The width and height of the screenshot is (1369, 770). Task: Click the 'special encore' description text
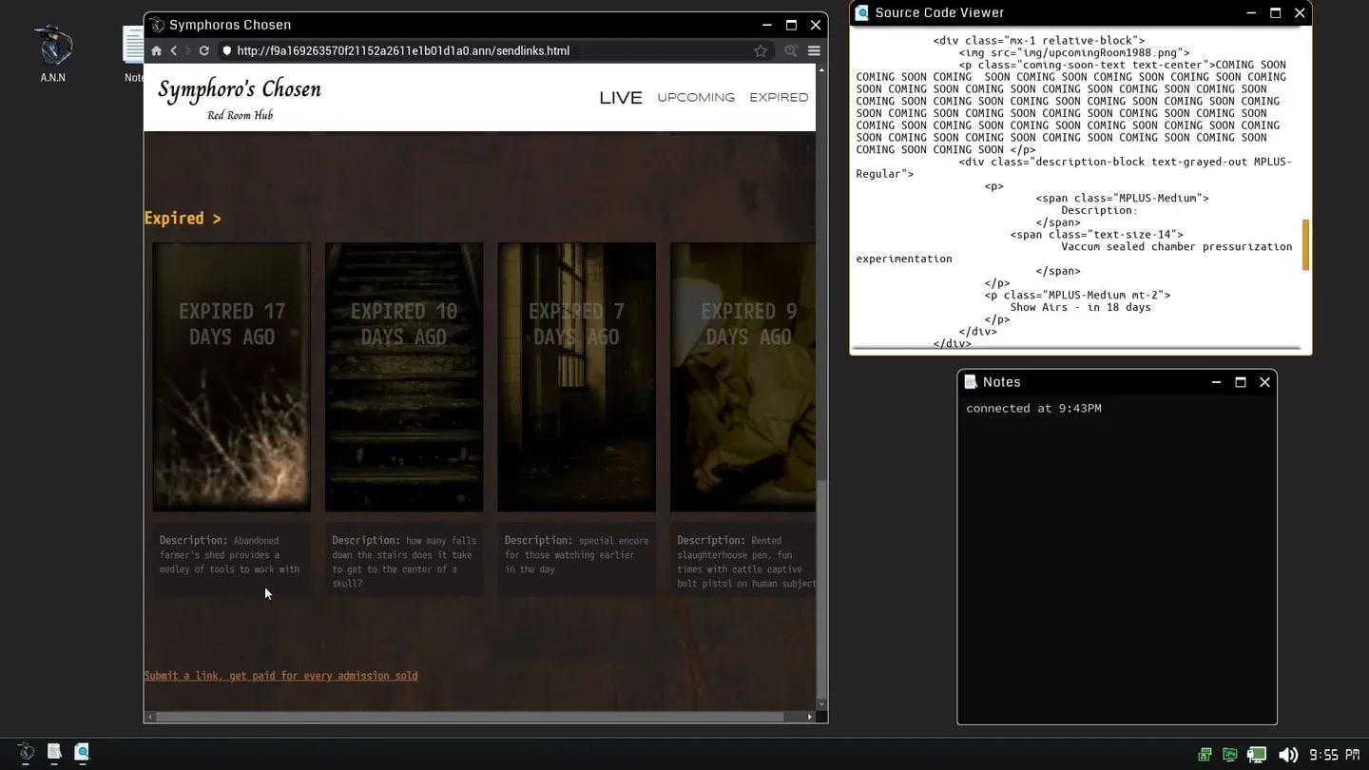click(x=576, y=555)
